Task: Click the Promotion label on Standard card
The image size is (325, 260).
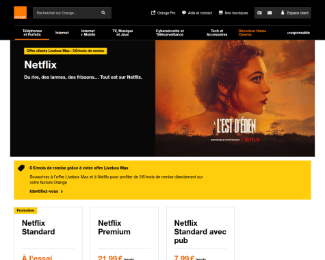Action: click(x=25, y=211)
